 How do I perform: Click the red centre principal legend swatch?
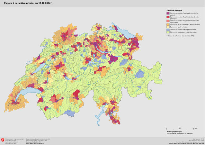(168, 18)
